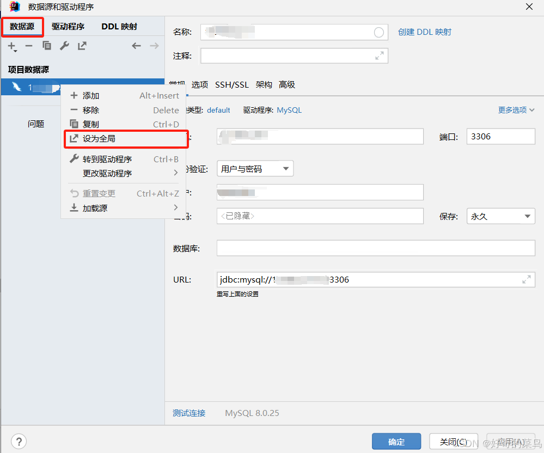544x453 pixels.
Task: Click the 端口 field showing 3306
Action: click(500, 136)
